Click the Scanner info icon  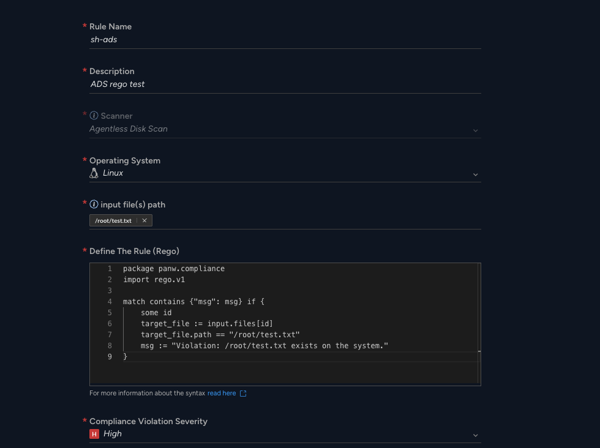click(x=94, y=116)
